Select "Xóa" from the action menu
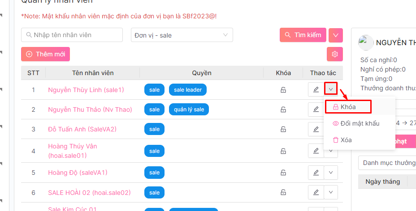The height and width of the screenshot is (211, 416). 346,140
